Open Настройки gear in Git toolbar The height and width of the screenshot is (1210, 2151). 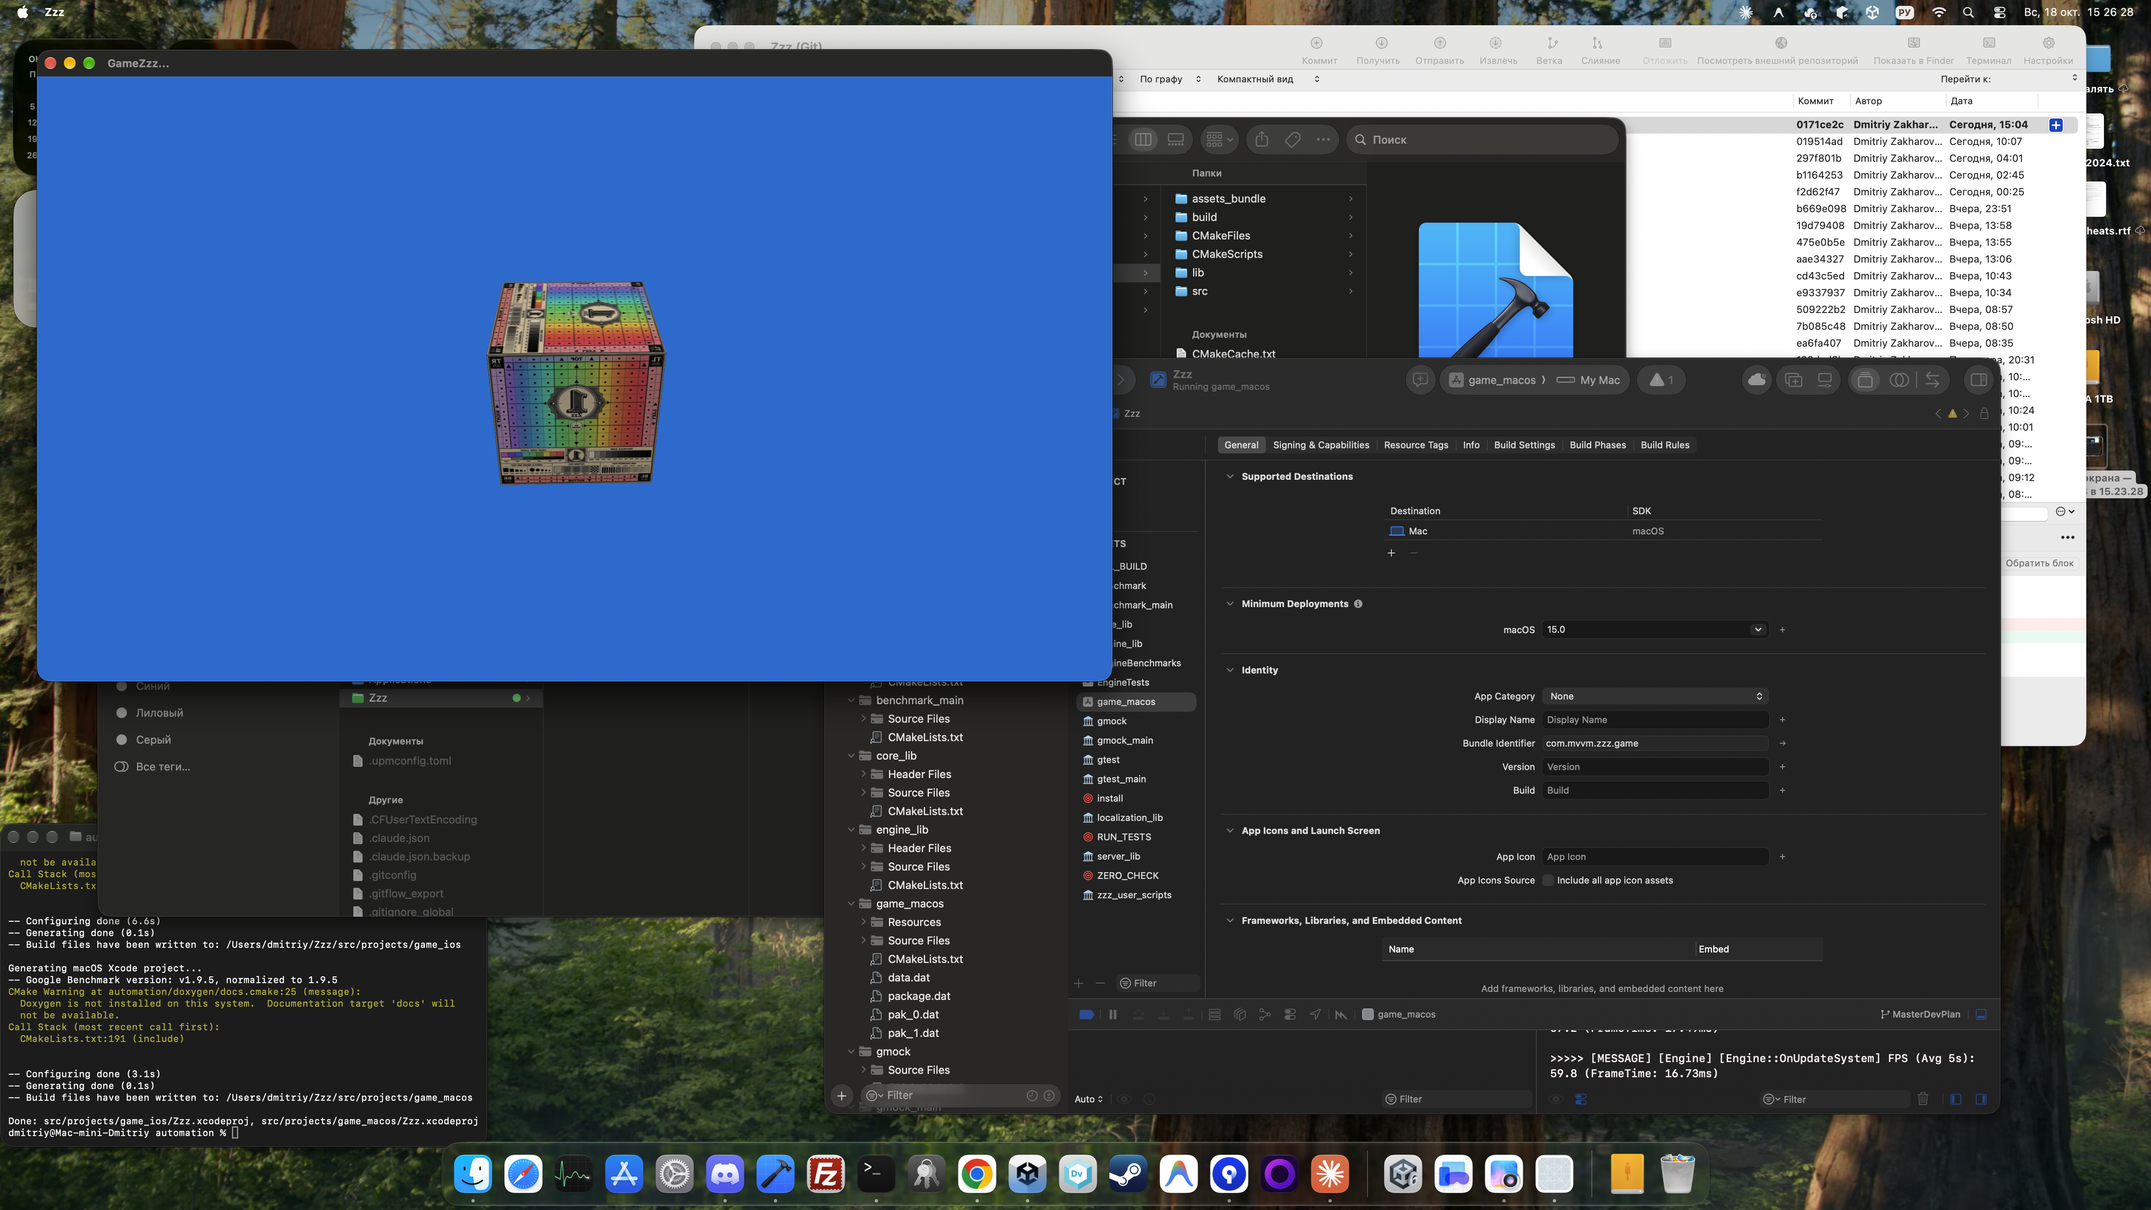tap(2048, 50)
